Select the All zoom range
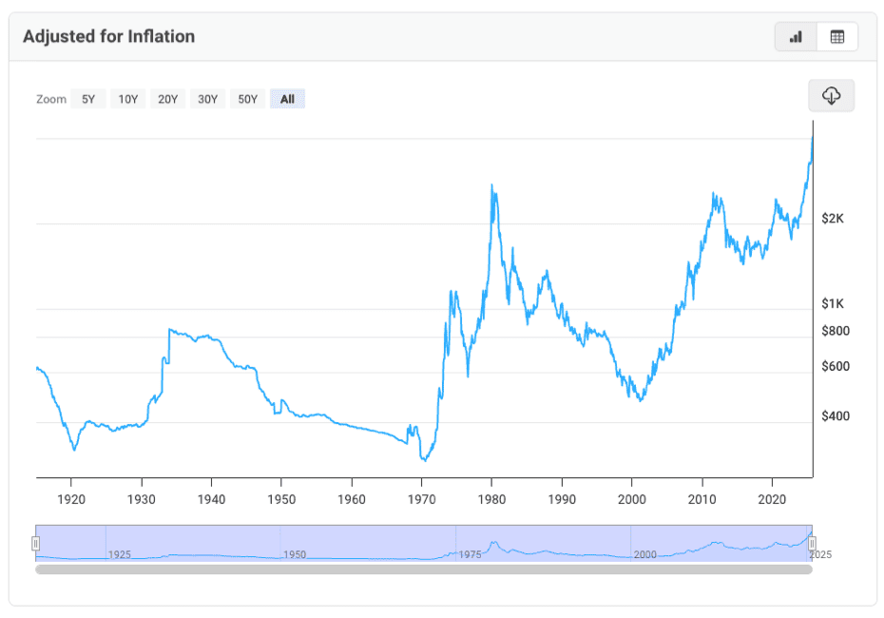 tap(287, 99)
